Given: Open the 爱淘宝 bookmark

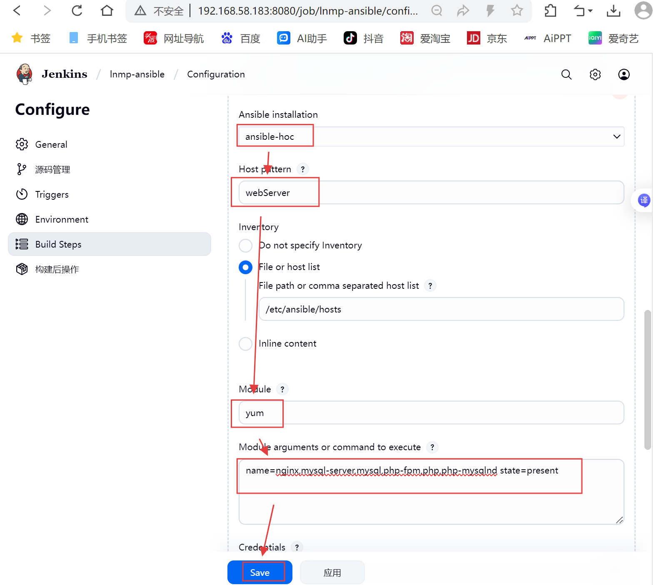Looking at the screenshot, I should tap(425, 38).
